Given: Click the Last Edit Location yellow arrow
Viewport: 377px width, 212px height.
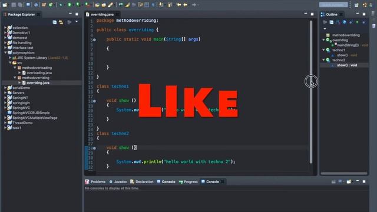Looking at the screenshot, I should (179, 5).
